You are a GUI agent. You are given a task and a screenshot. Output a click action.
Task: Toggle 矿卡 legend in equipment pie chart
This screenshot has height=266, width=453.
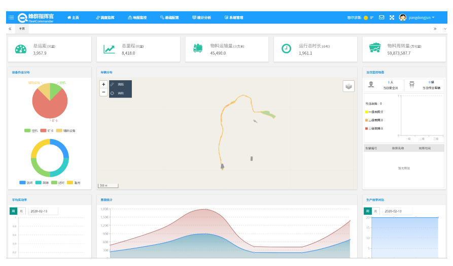tap(47, 130)
